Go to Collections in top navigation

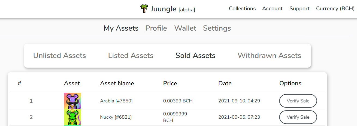click(242, 9)
